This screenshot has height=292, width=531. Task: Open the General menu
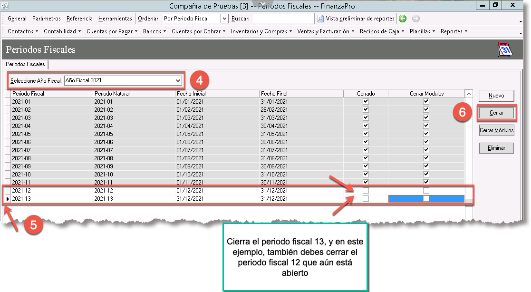pos(17,19)
